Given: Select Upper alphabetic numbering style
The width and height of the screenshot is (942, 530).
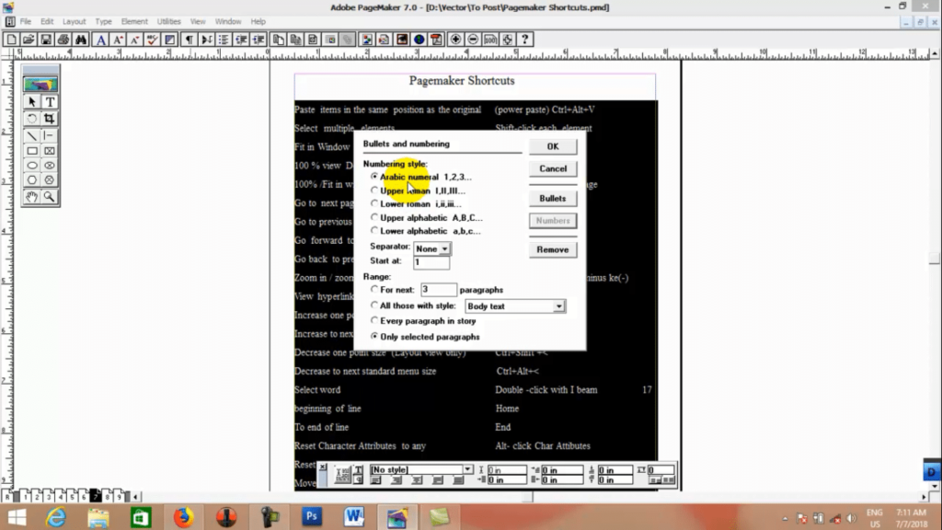Looking at the screenshot, I should click(427, 217).
